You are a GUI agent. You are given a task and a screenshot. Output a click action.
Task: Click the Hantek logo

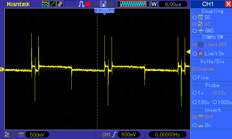tap(18, 4)
